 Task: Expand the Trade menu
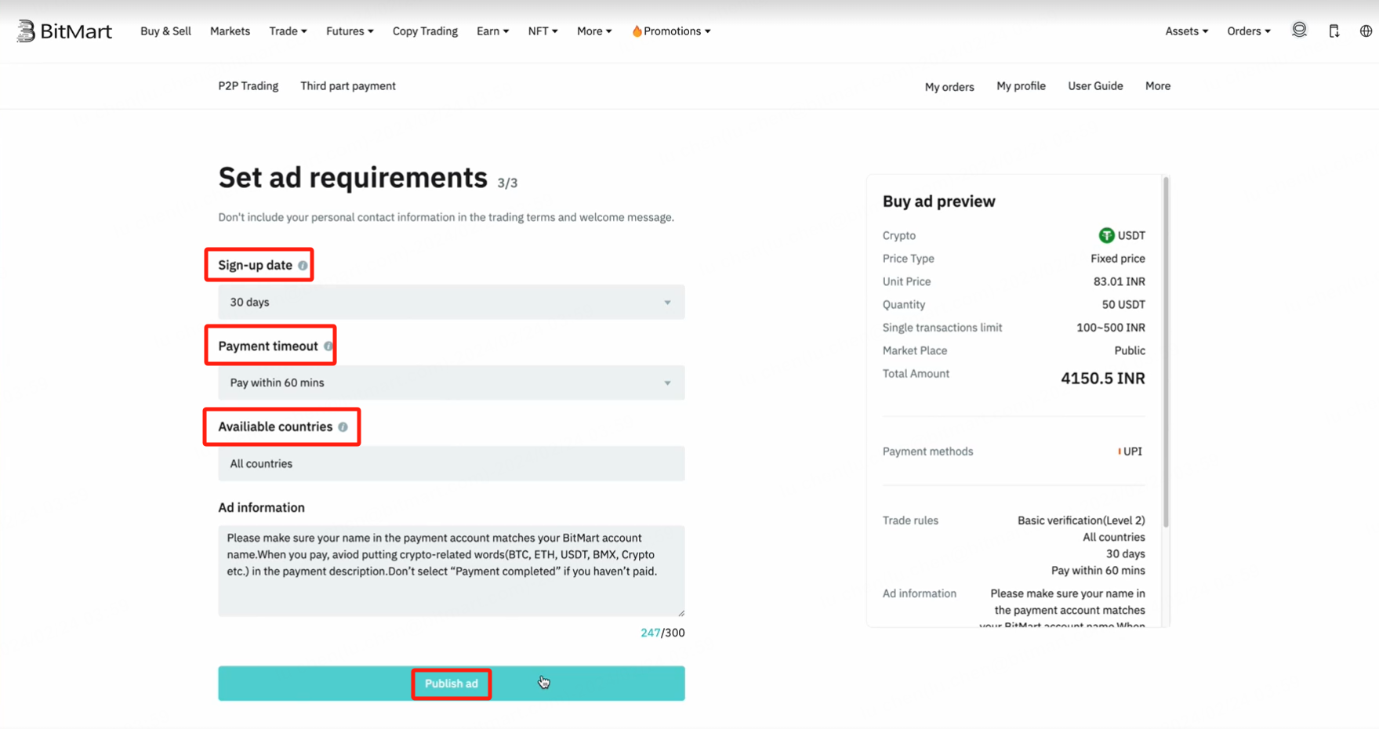288,31
